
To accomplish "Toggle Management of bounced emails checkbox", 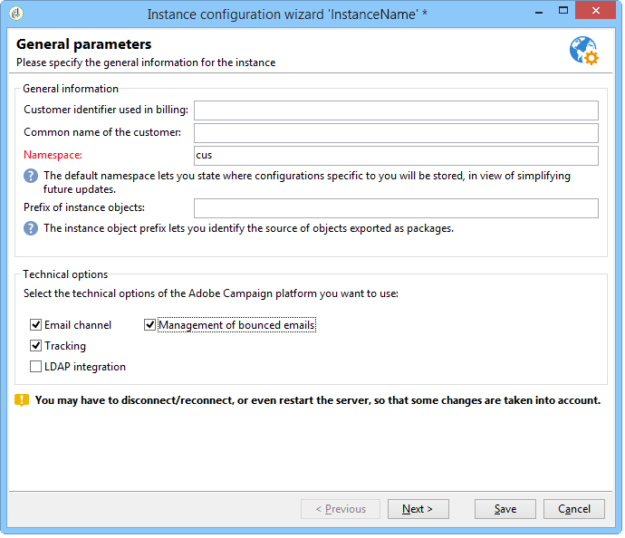I will point(149,325).
